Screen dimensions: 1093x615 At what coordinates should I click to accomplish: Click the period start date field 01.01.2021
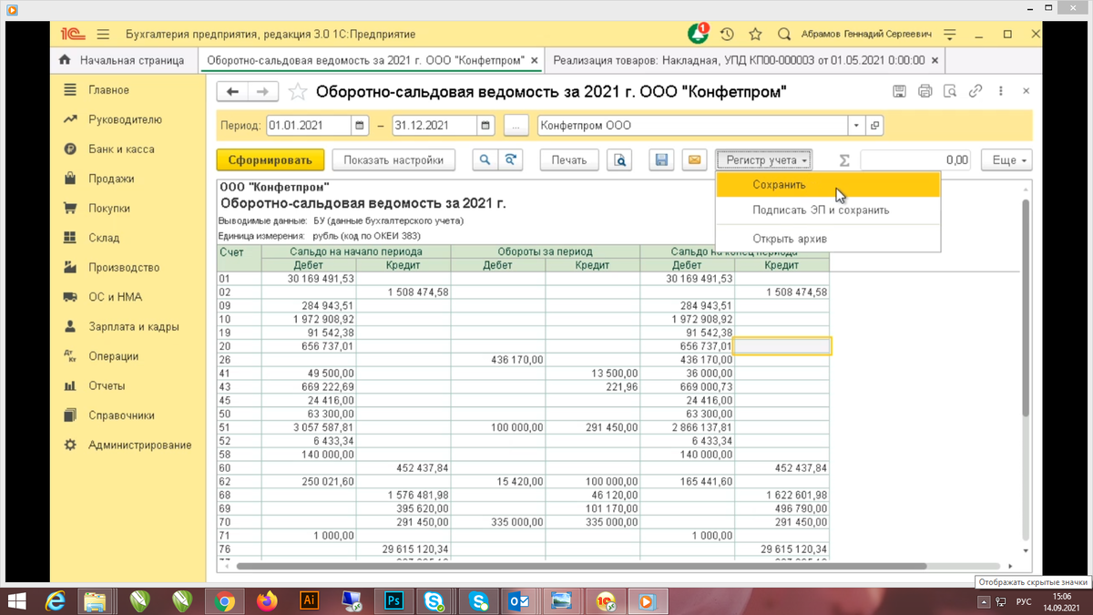[x=309, y=126]
